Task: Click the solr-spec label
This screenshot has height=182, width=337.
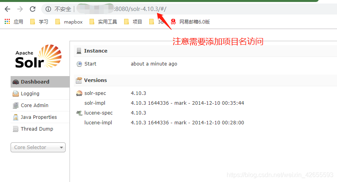Action: pos(95,93)
